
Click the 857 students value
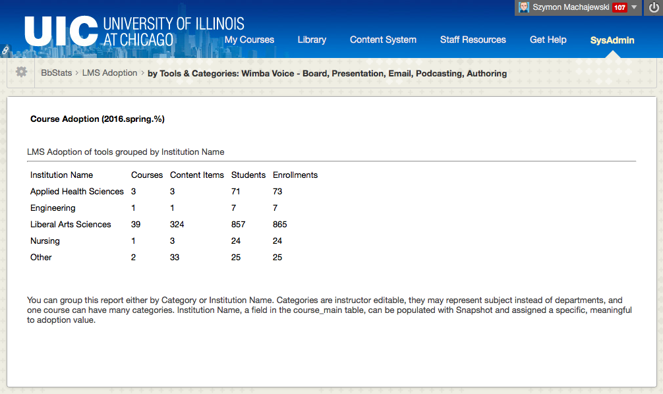(238, 225)
